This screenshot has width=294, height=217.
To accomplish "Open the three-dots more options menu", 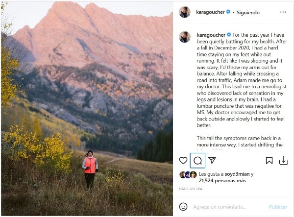I will 283,12.
